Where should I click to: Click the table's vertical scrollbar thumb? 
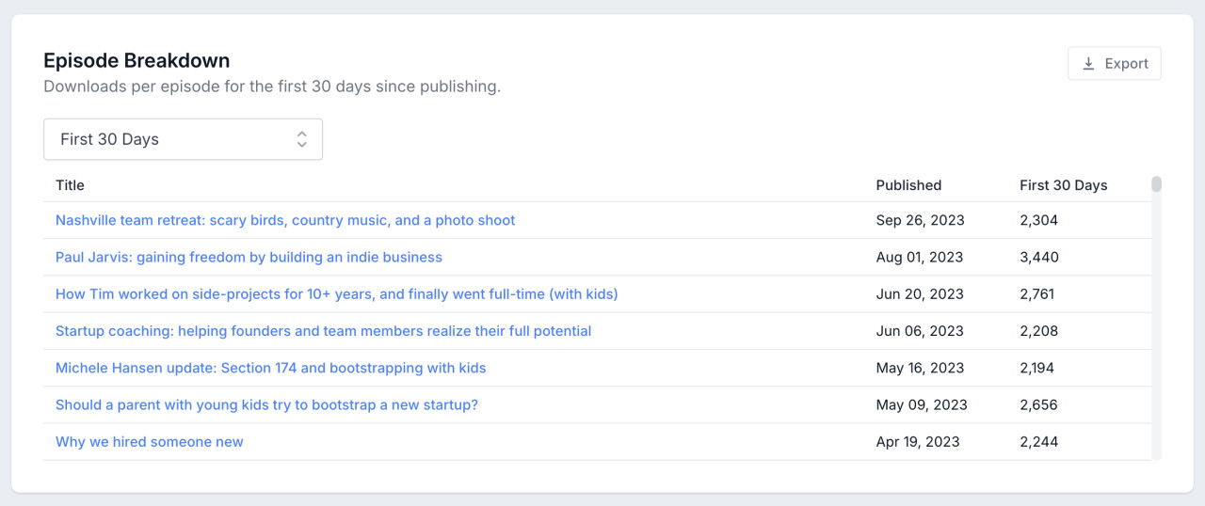pos(1156,184)
